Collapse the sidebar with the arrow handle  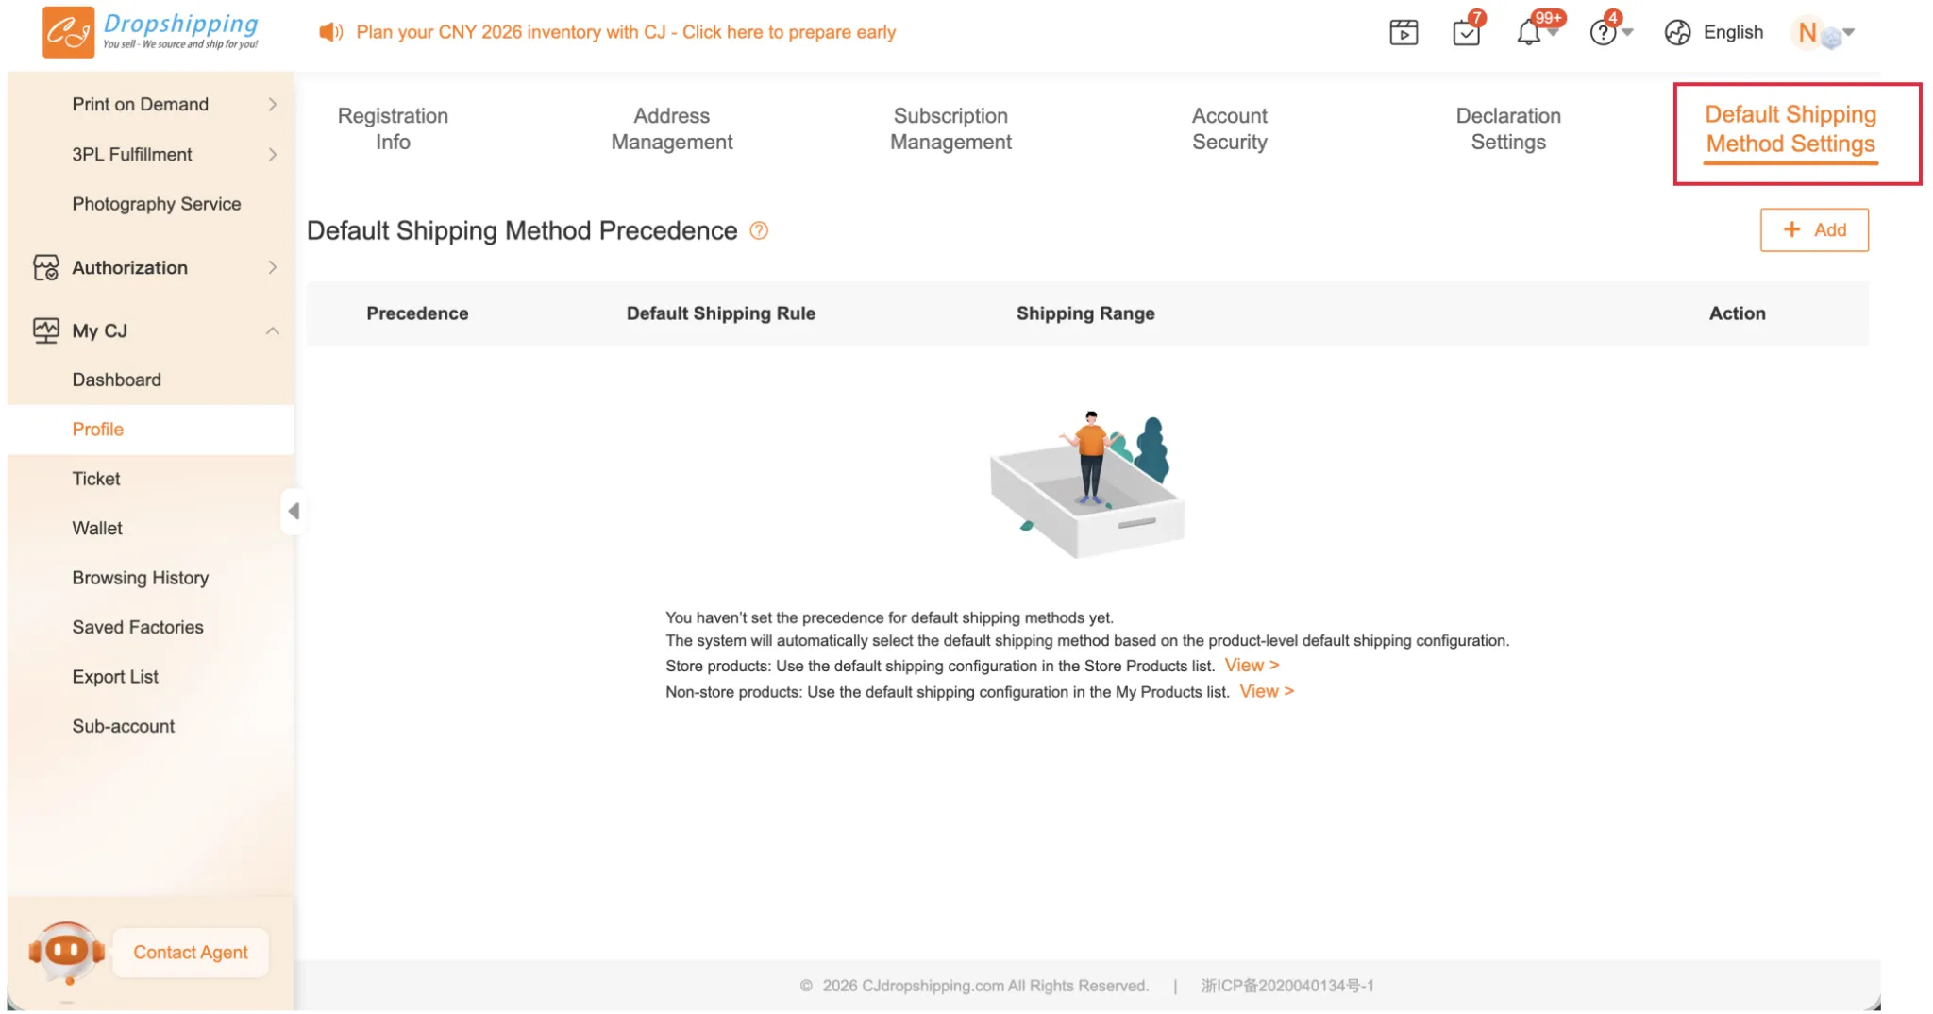294,511
